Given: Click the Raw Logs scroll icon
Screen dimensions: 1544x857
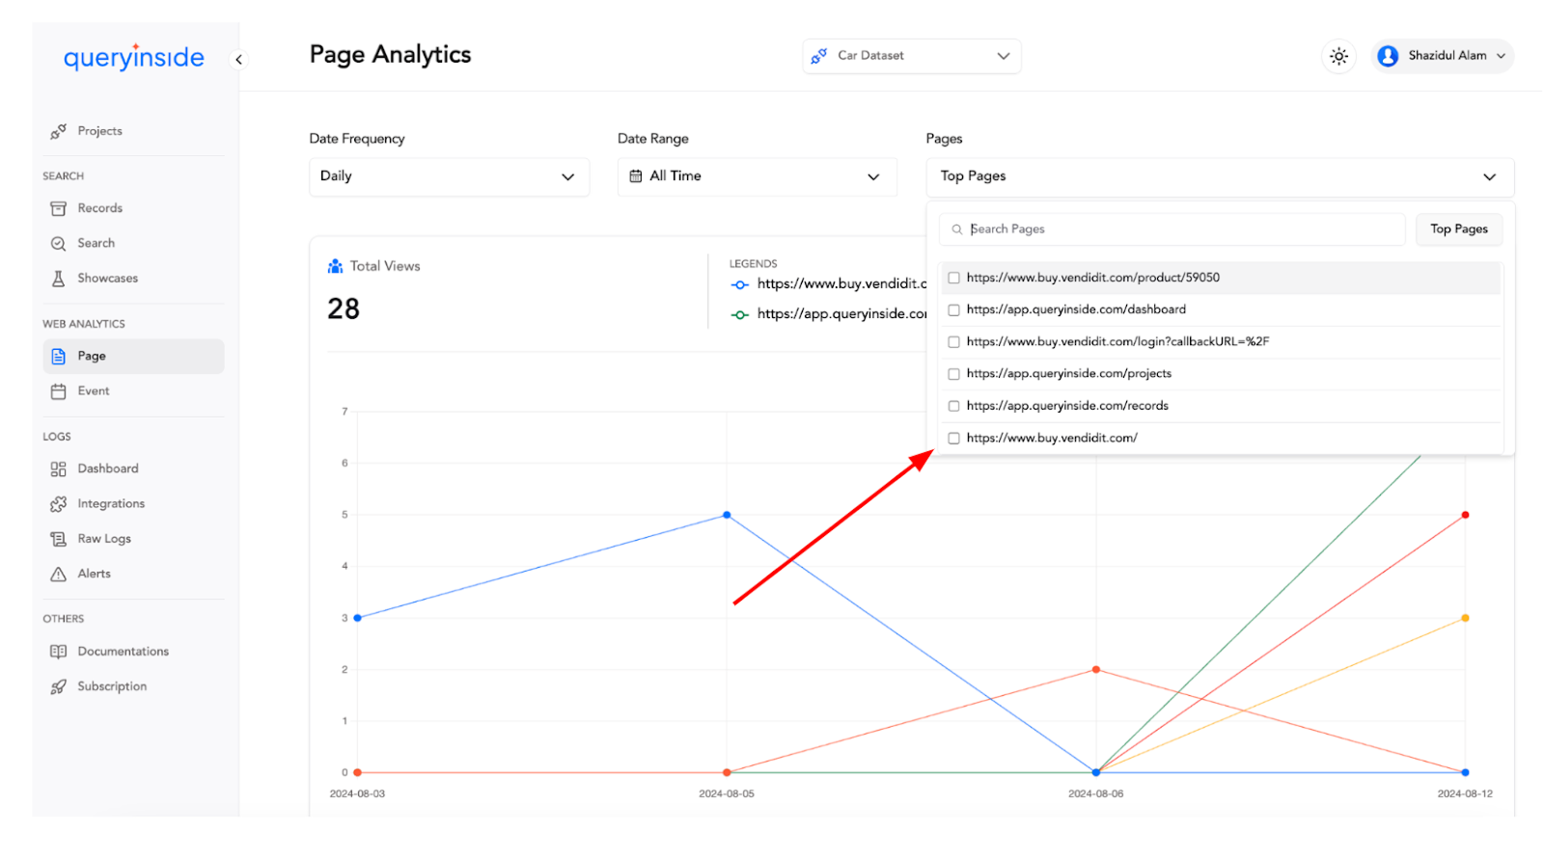Looking at the screenshot, I should click(59, 539).
